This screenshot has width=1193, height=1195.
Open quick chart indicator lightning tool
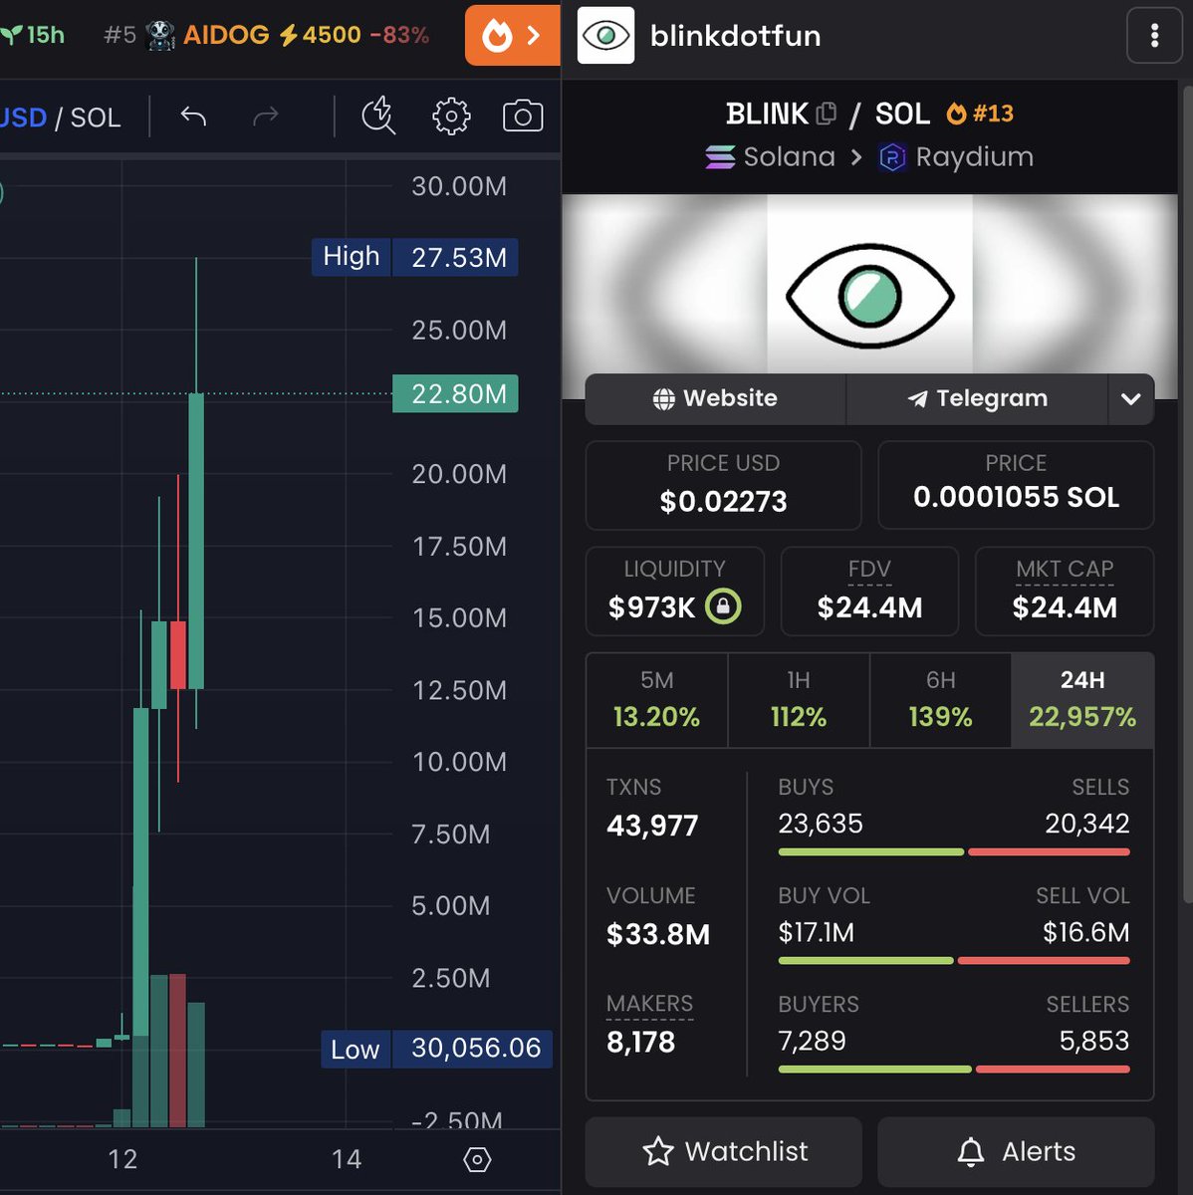point(378,116)
